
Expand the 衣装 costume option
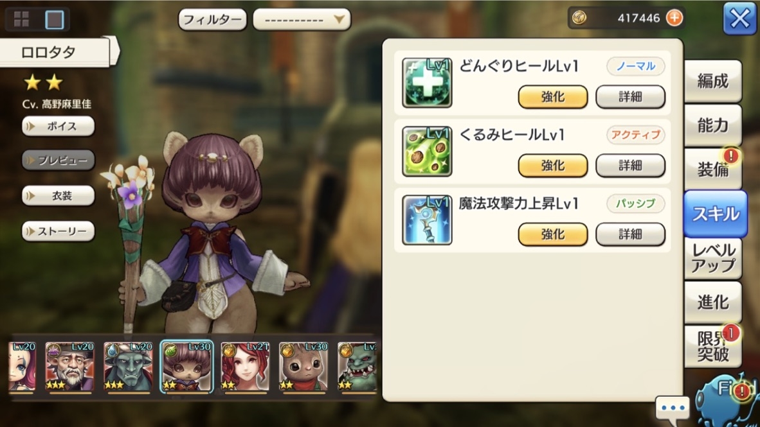[58, 196]
